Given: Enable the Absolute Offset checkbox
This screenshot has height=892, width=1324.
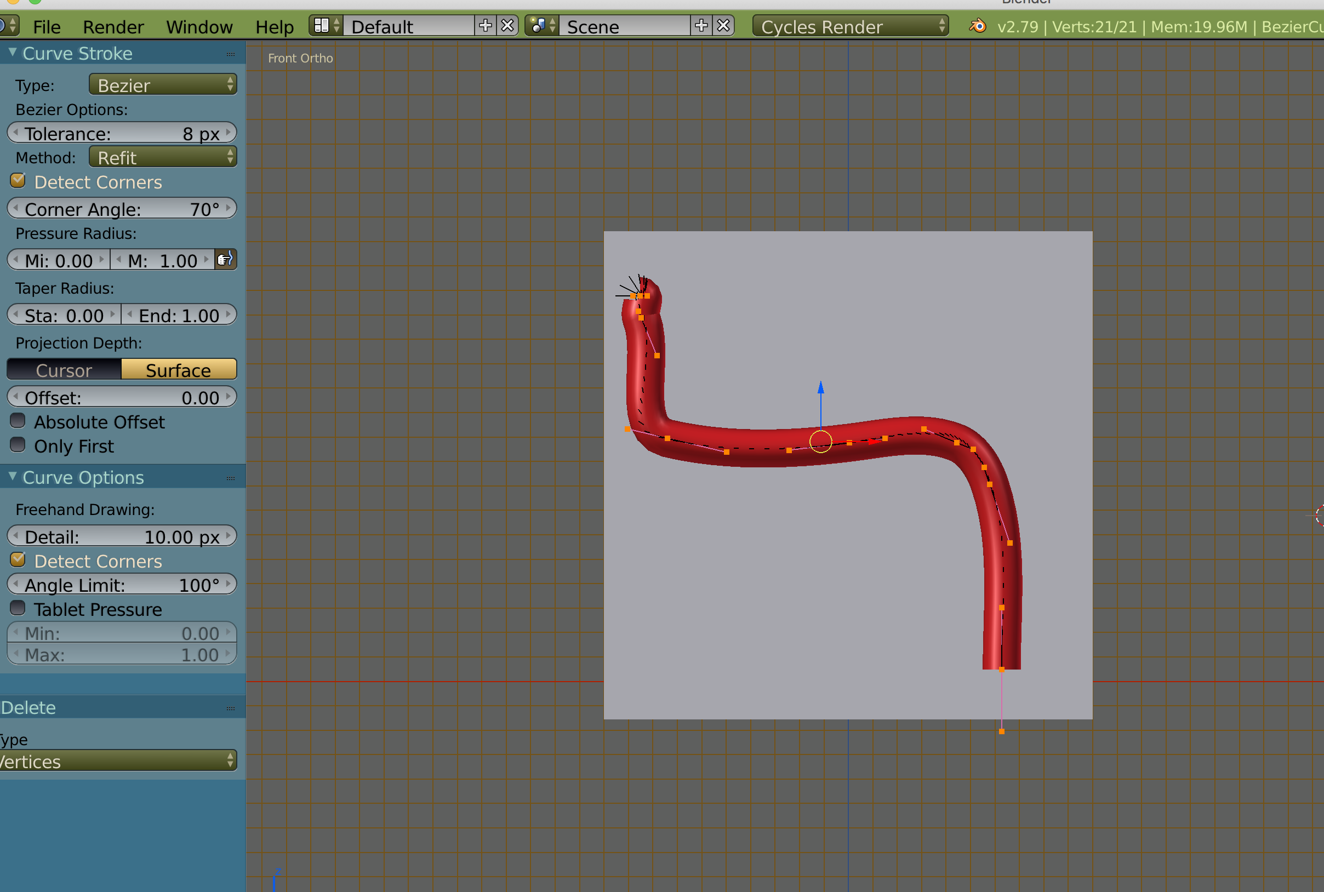Looking at the screenshot, I should (x=18, y=421).
